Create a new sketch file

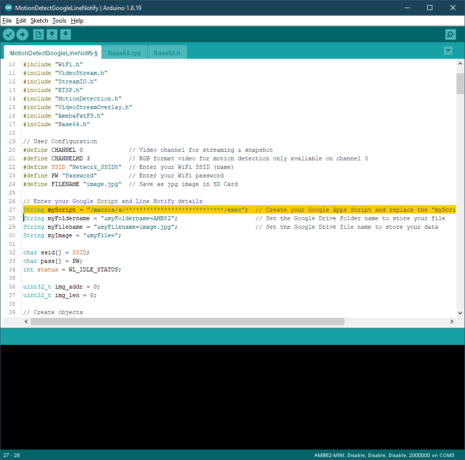pos(38,35)
